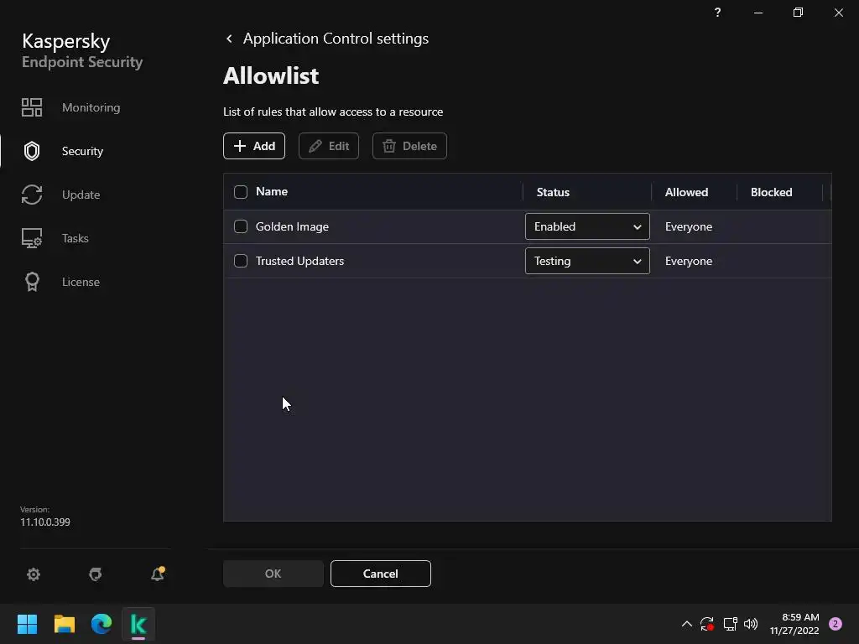The image size is (859, 644).
Task: Open settings via the gear icon
Action: (34, 574)
